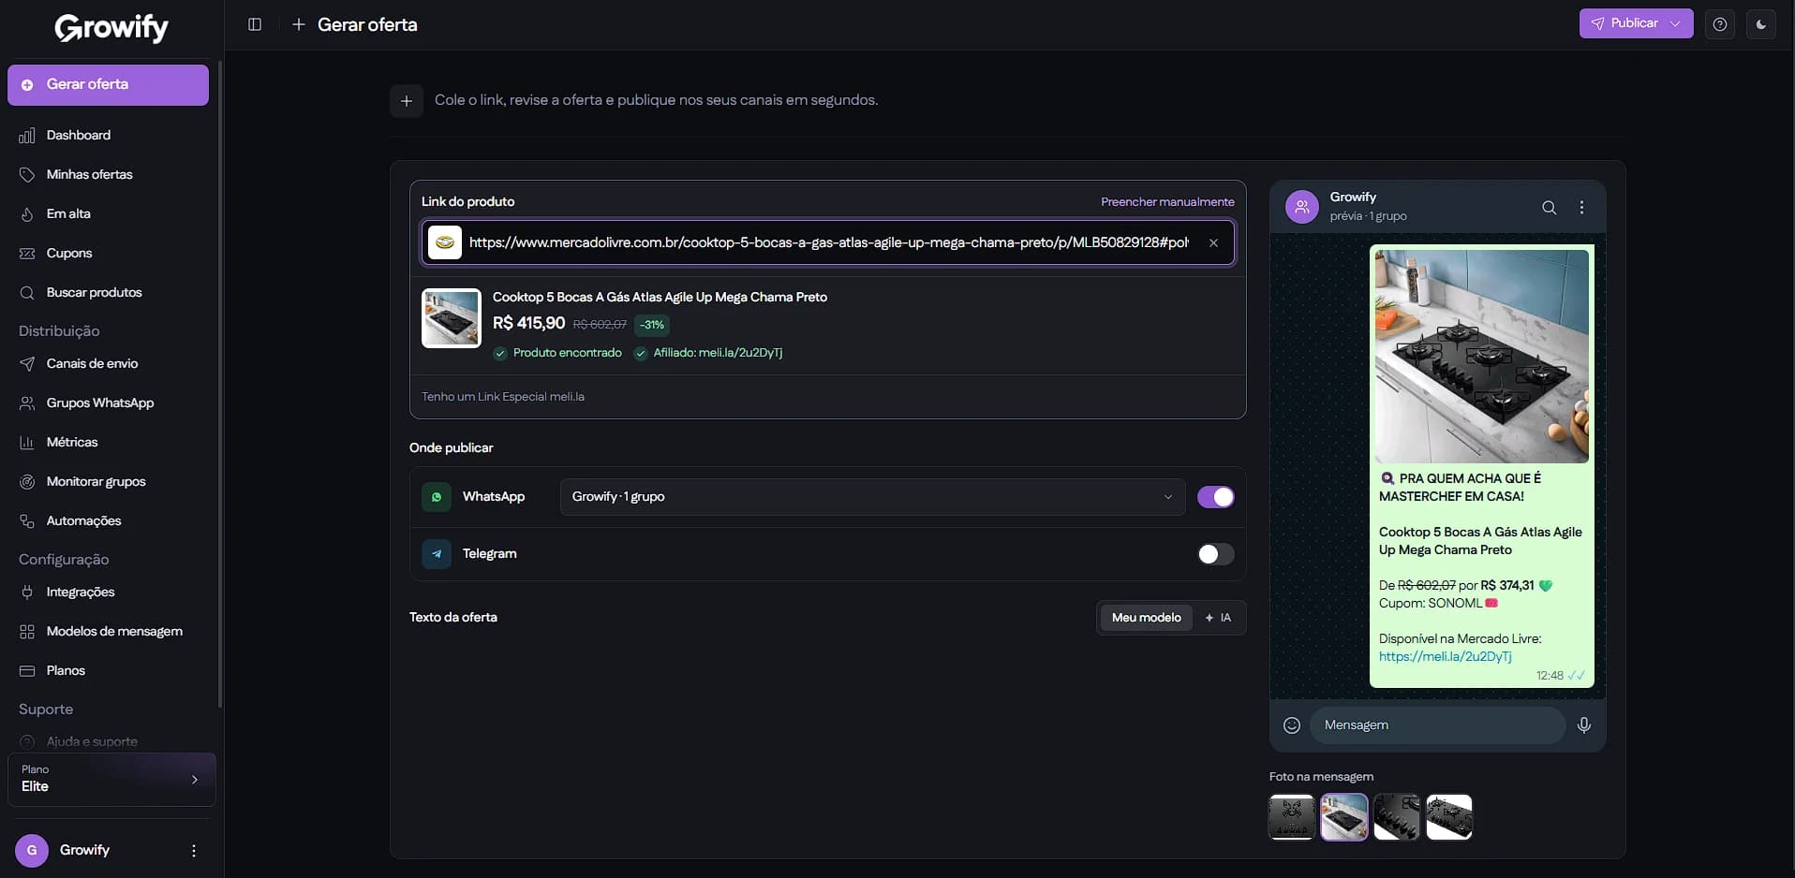Switch theme using the moon icon
This screenshot has height=878, width=1795.
(1761, 24)
